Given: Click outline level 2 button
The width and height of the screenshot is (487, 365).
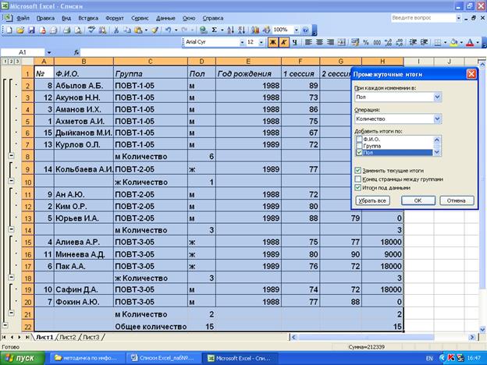Looking at the screenshot, I should [12, 61].
